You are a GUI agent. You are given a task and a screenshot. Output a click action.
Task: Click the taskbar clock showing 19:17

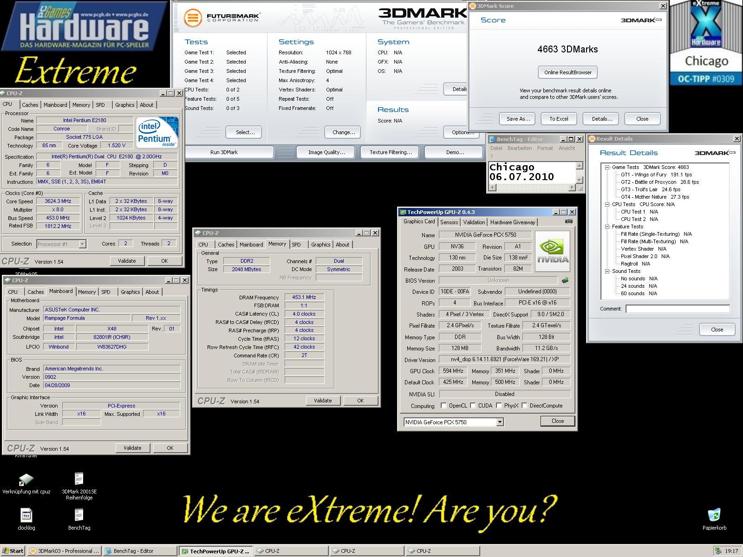pos(731,551)
